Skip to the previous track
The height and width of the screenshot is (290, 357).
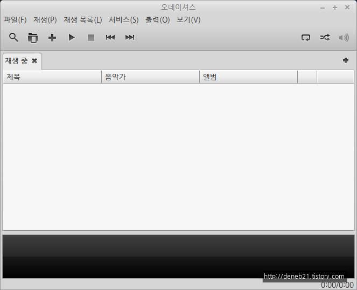(x=110, y=38)
